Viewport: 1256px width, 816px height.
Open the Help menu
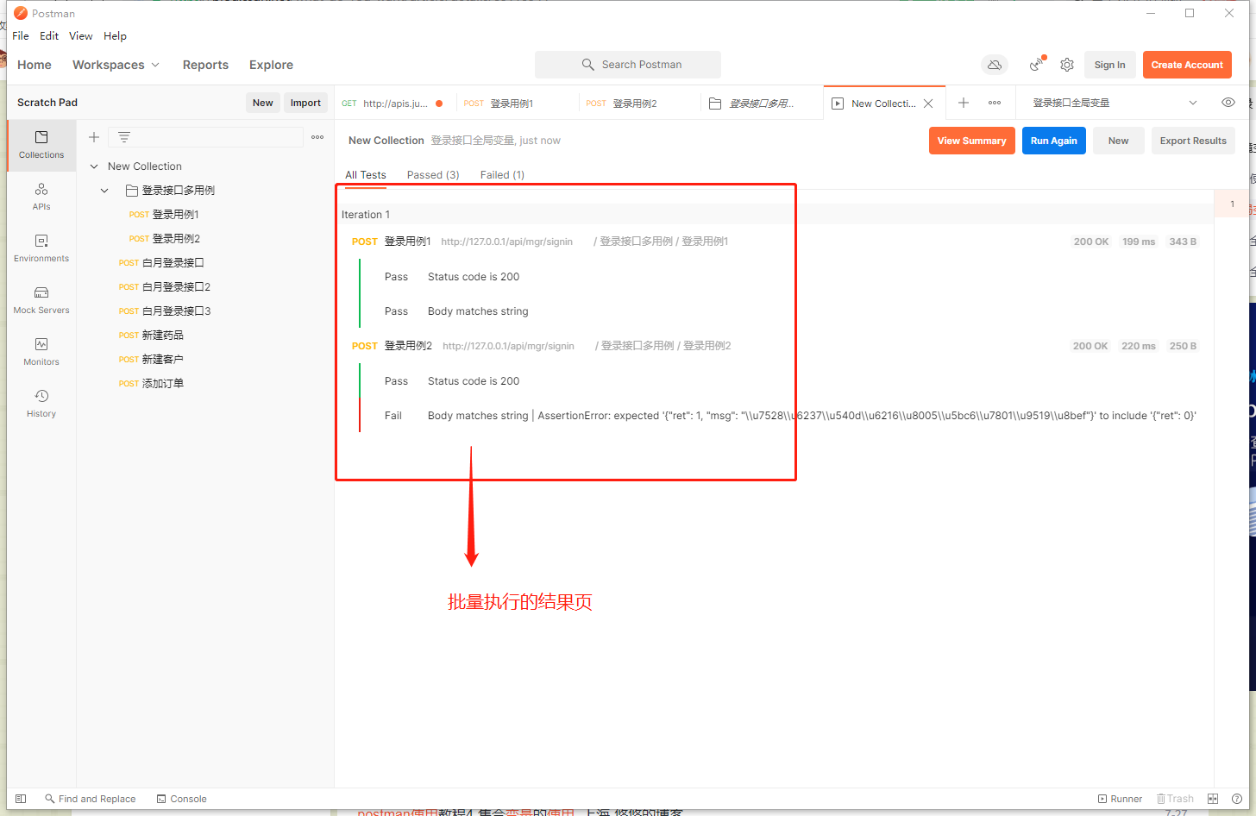click(115, 36)
